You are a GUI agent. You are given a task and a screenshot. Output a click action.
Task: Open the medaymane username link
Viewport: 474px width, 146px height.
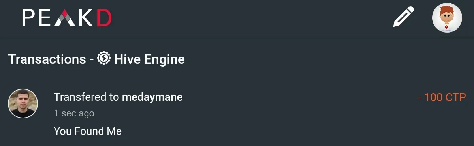(152, 97)
